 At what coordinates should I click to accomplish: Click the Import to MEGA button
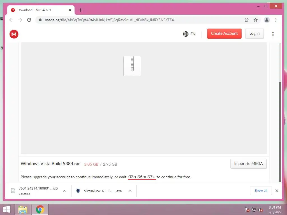248,163
